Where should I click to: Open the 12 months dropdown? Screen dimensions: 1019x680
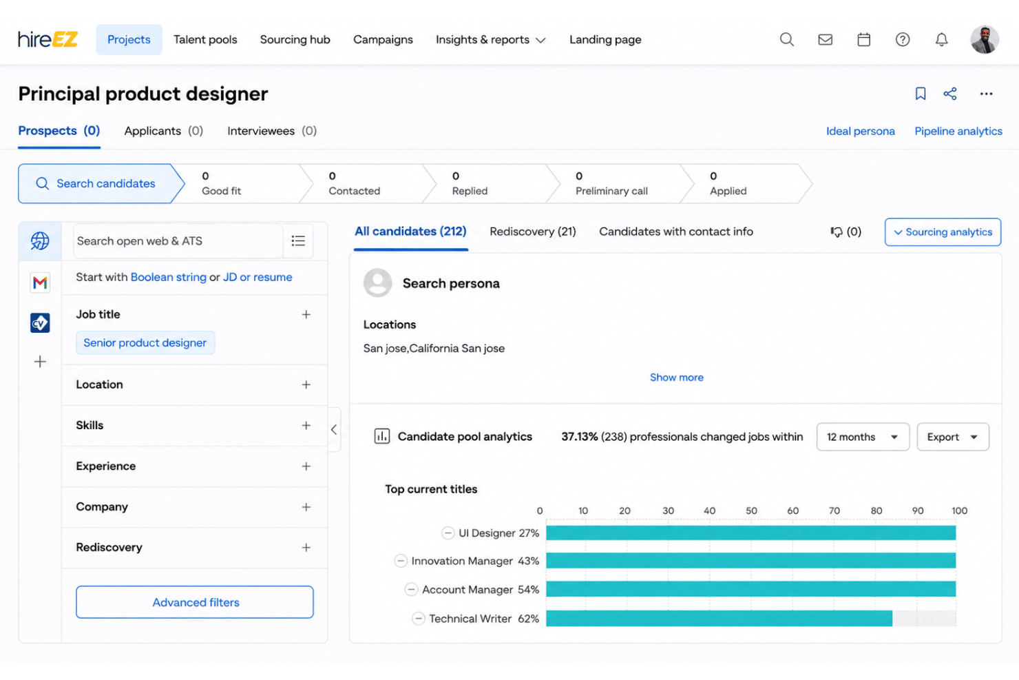pyautogui.click(x=863, y=437)
